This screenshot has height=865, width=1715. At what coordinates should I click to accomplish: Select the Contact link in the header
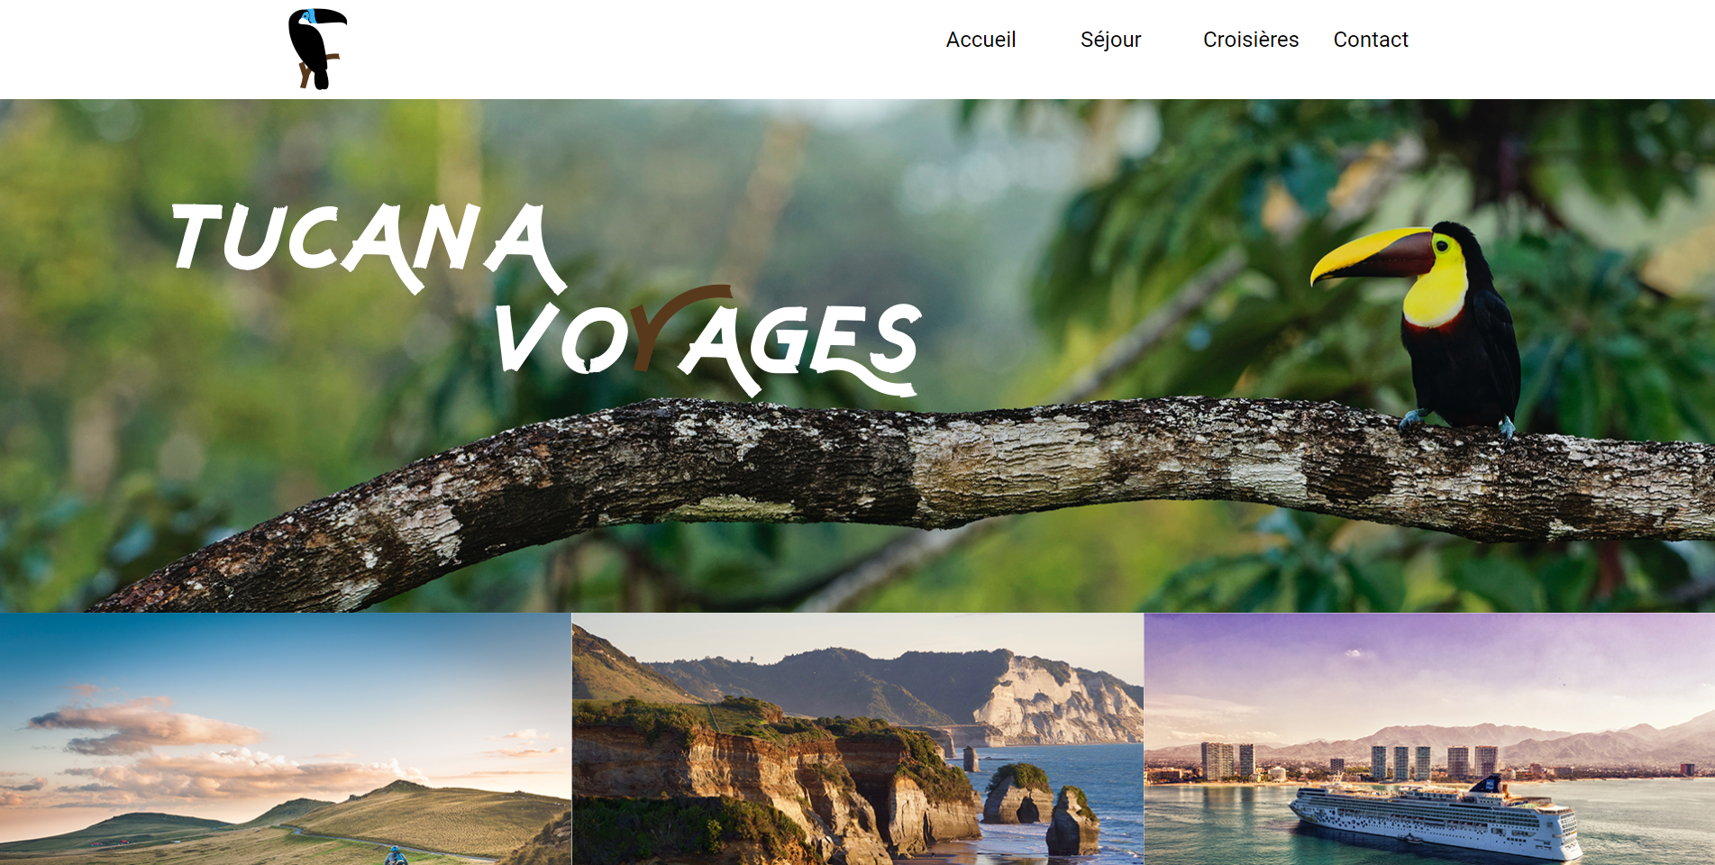pos(1371,40)
